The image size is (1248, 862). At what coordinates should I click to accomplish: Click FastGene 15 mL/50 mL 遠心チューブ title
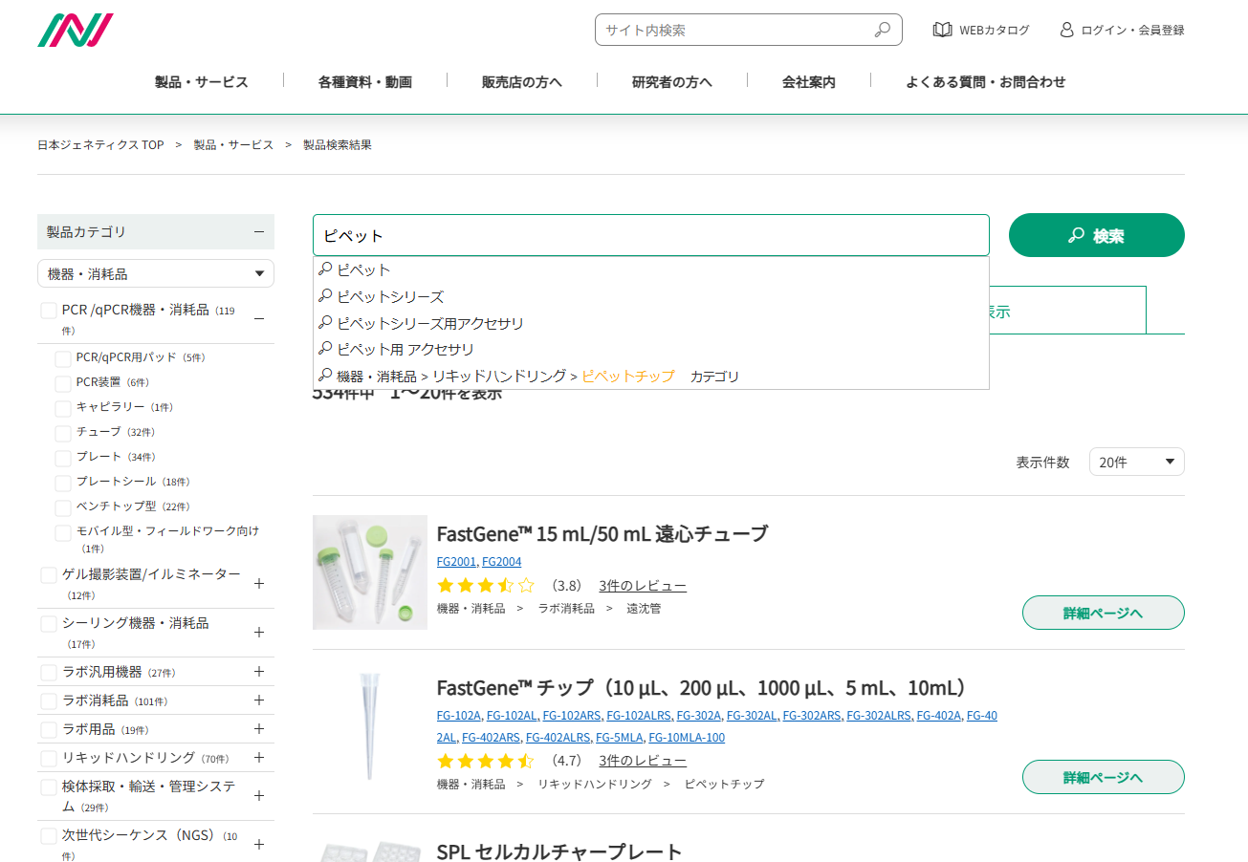click(602, 533)
